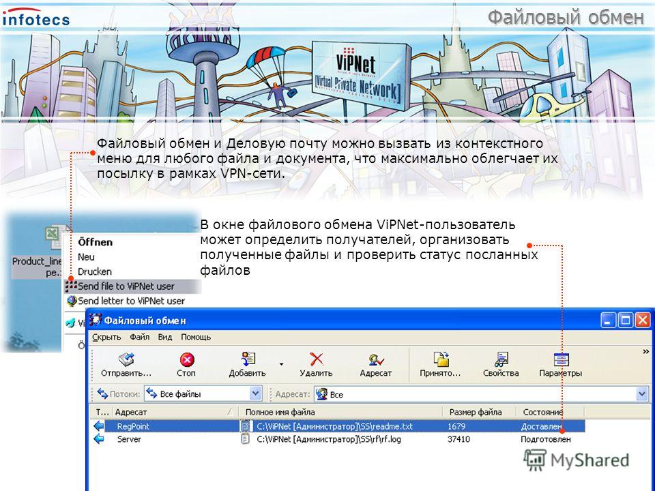Click the Потоки arrows icon

coord(102,393)
